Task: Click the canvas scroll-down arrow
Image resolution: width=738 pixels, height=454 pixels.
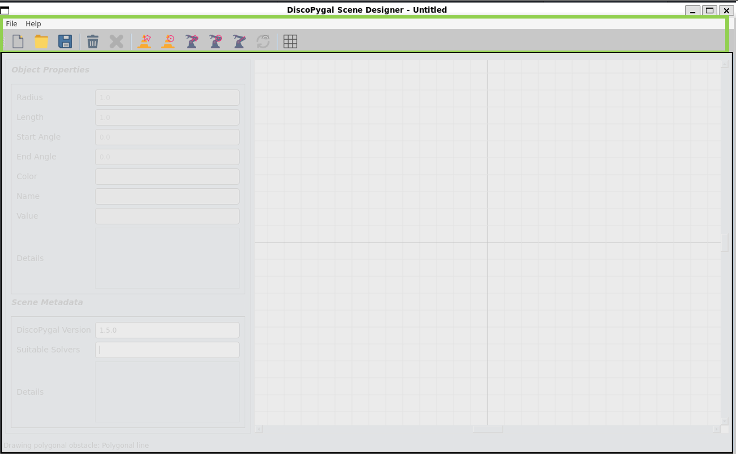Action: coord(725,421)
